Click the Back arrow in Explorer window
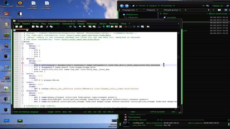This screenshot has height=129, width=230. pos(121,6)
